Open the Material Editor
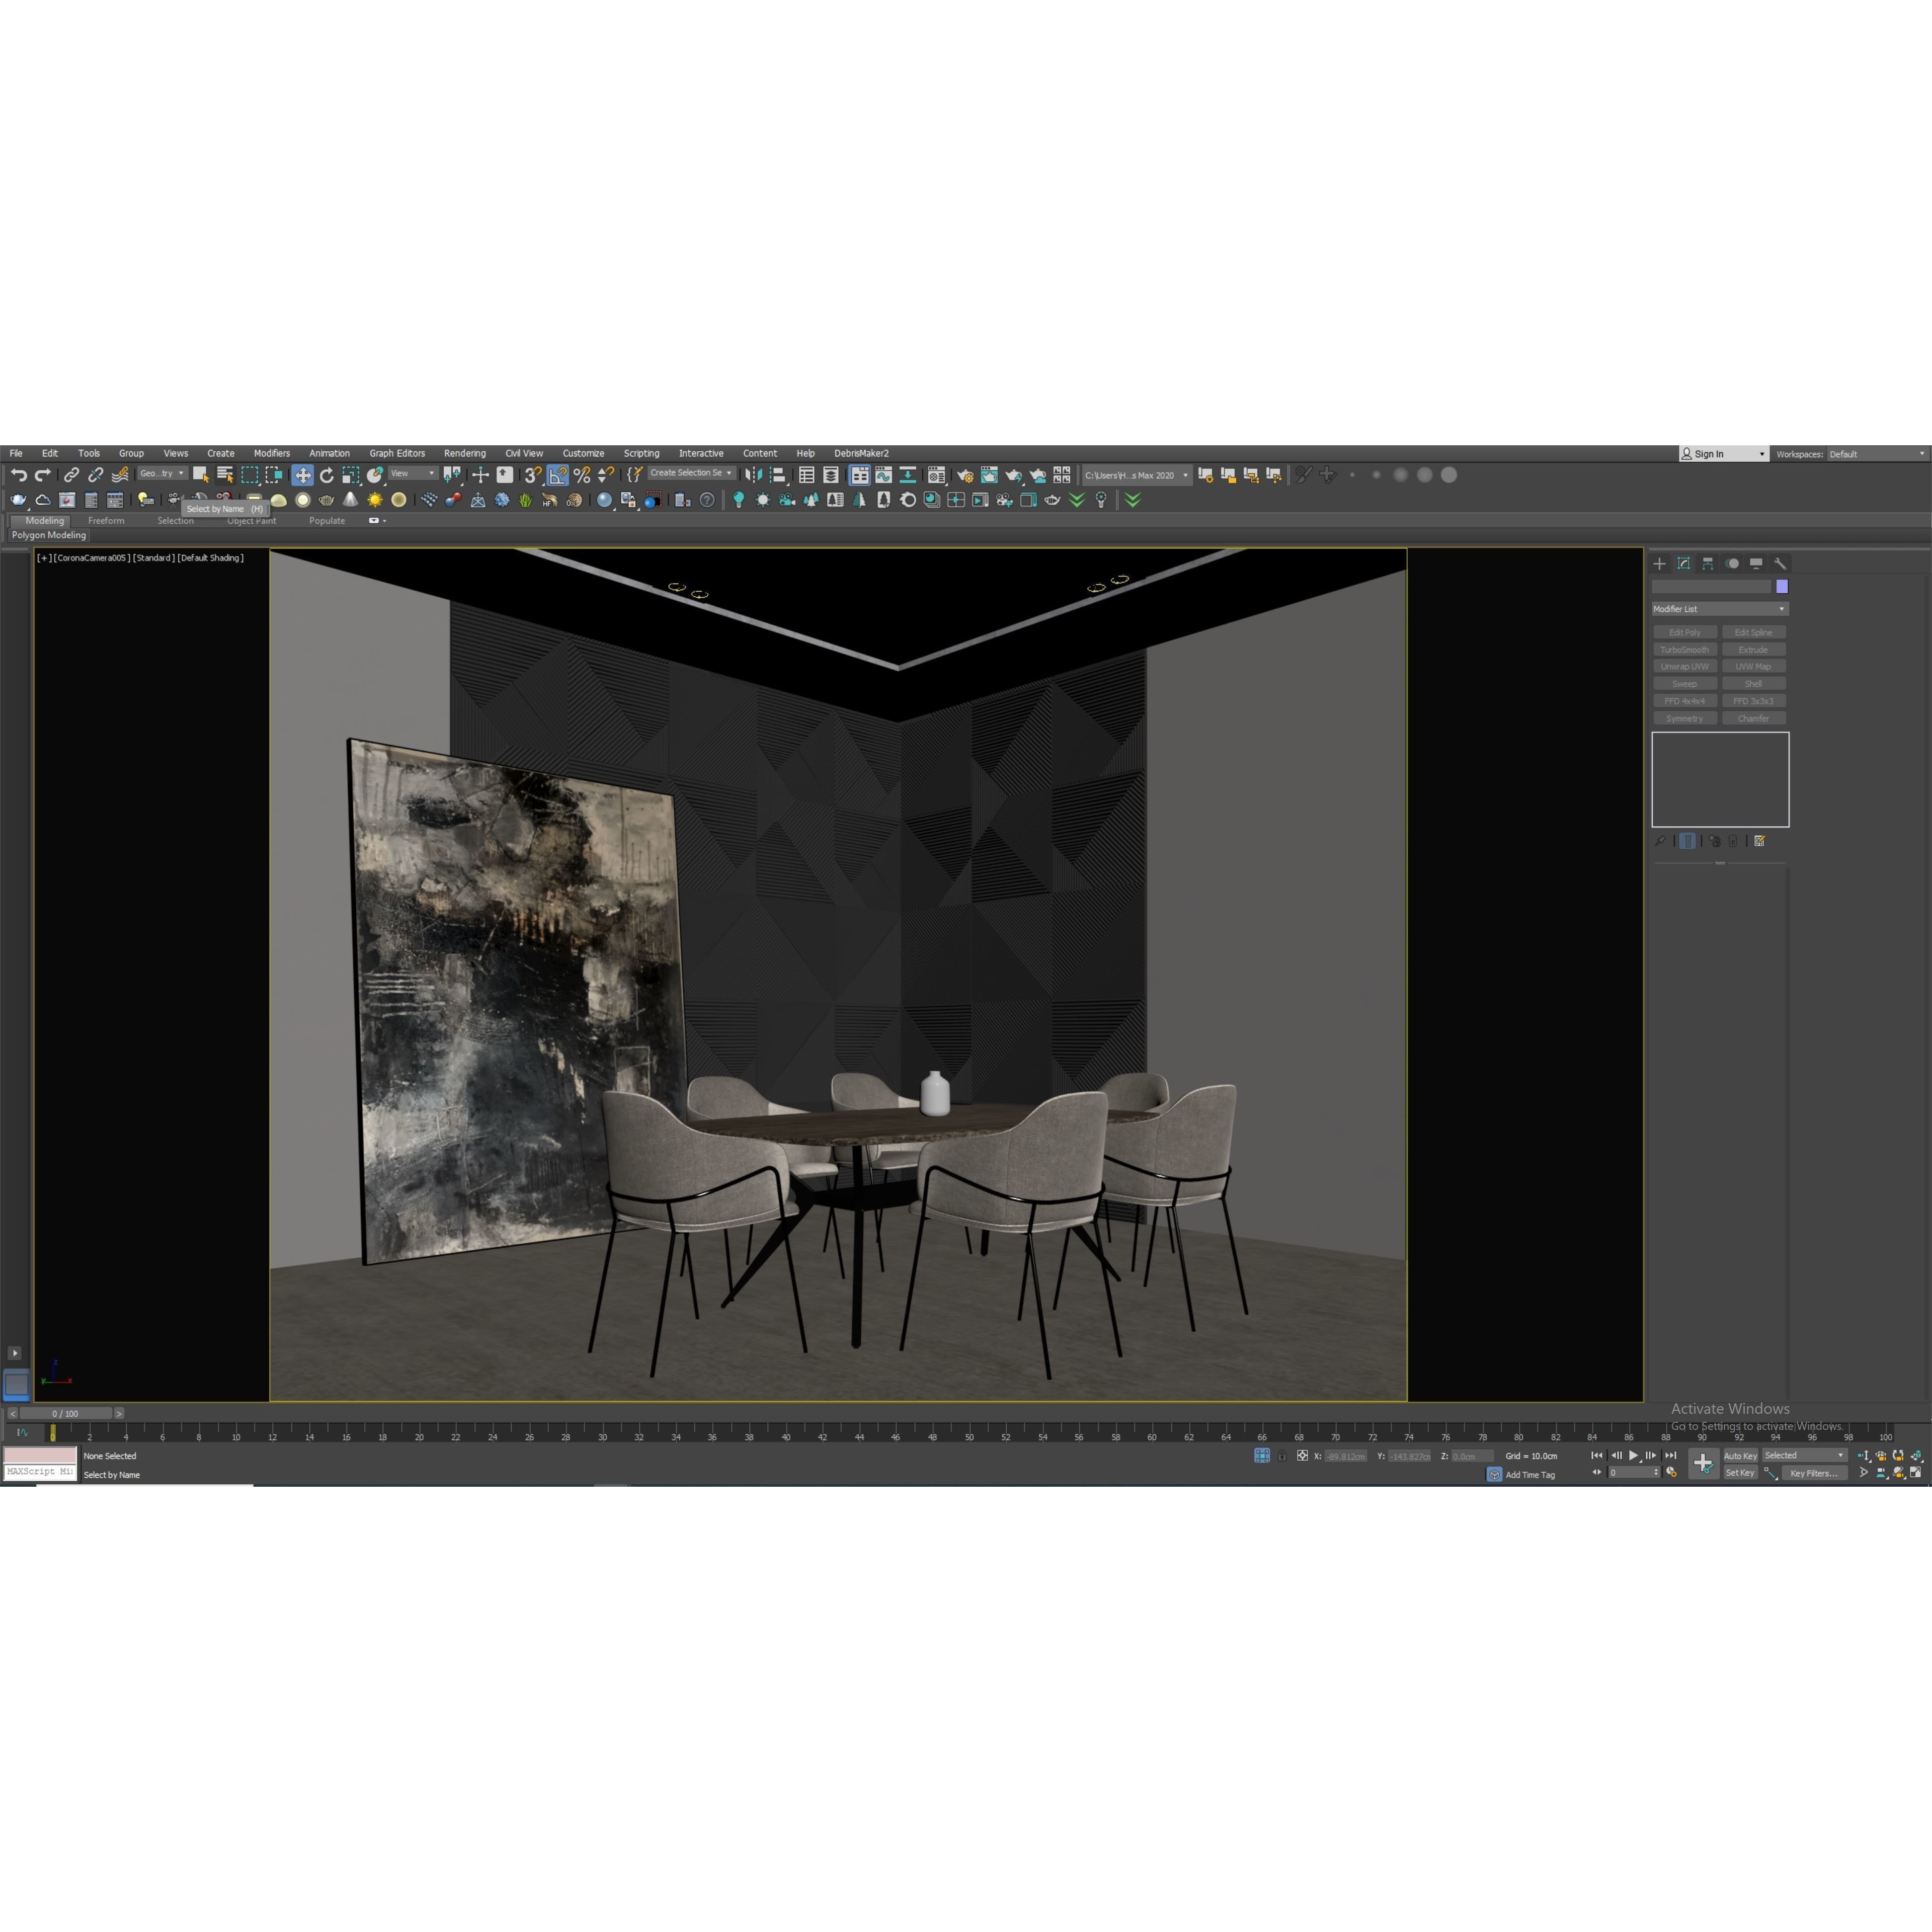 pos(937,475)
